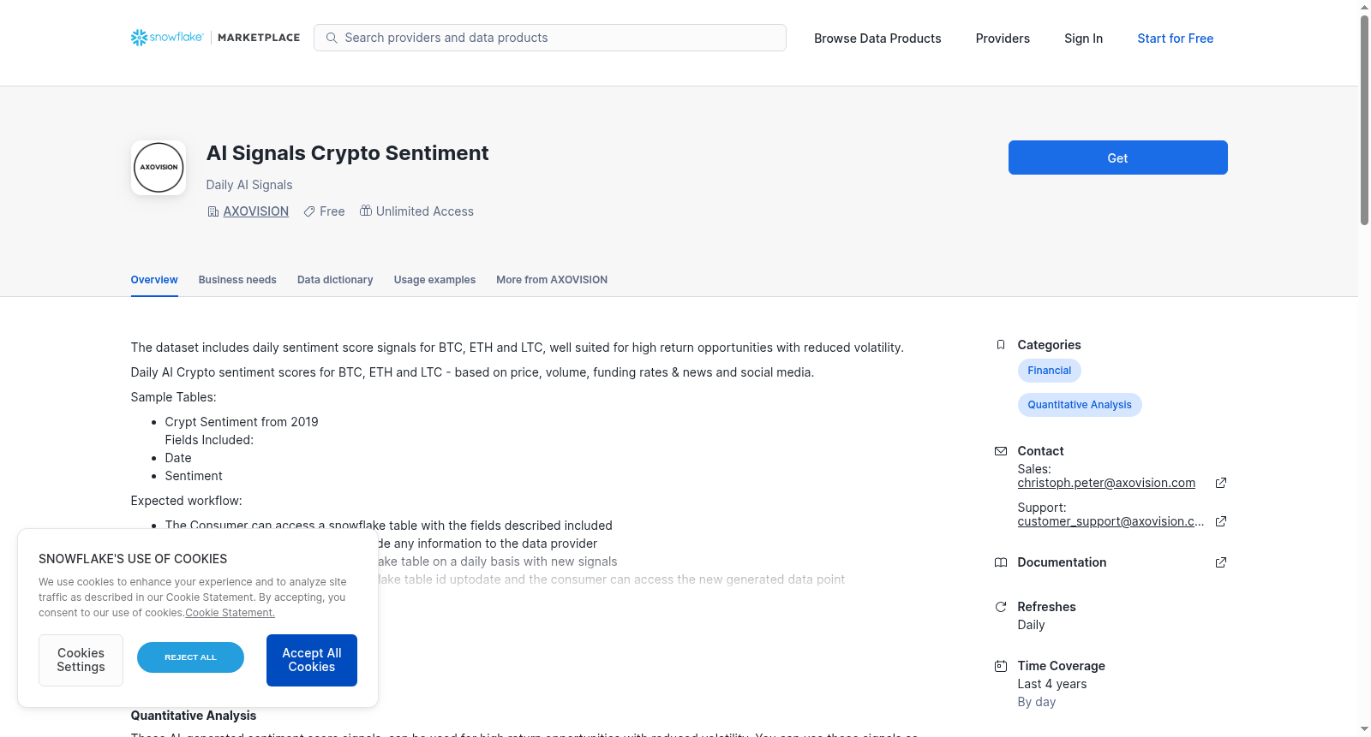Click the Contact envelope icon
1371x737 pixels.
1001,451
